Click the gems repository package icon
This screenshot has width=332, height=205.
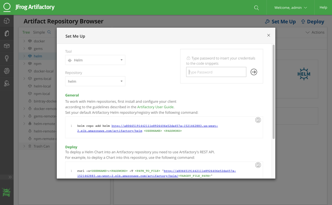(30, 48)
